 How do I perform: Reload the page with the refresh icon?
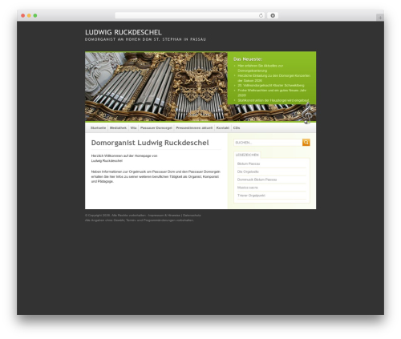tap(261, 15)
